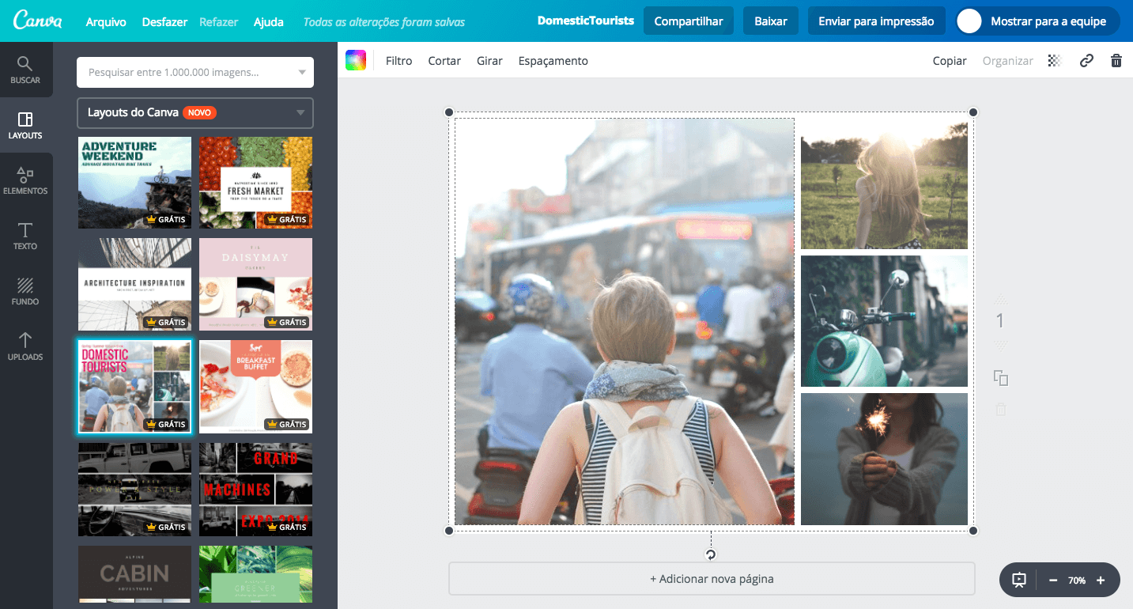Select the Domestic Tourists layout thumbnail
Image resolution: width=1133 pixels, height=609 pixels.
(x=134, y=386)
